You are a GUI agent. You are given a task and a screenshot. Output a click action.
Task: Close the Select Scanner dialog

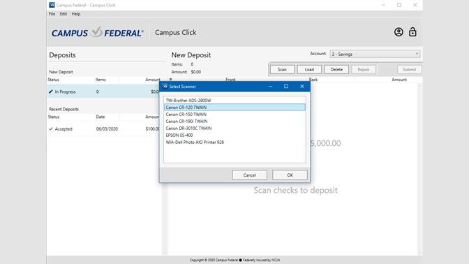click(302, 86)
